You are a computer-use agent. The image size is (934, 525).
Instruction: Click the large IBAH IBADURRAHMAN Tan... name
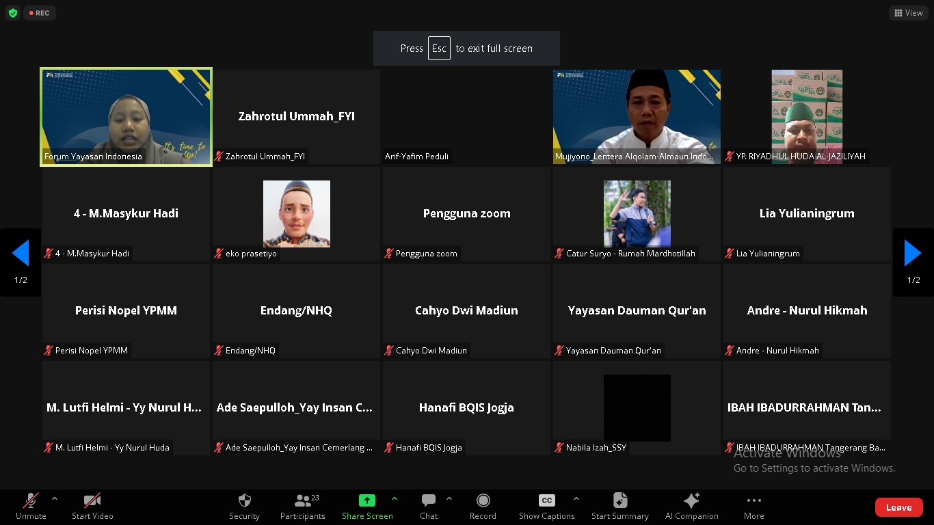click(804, 407)
